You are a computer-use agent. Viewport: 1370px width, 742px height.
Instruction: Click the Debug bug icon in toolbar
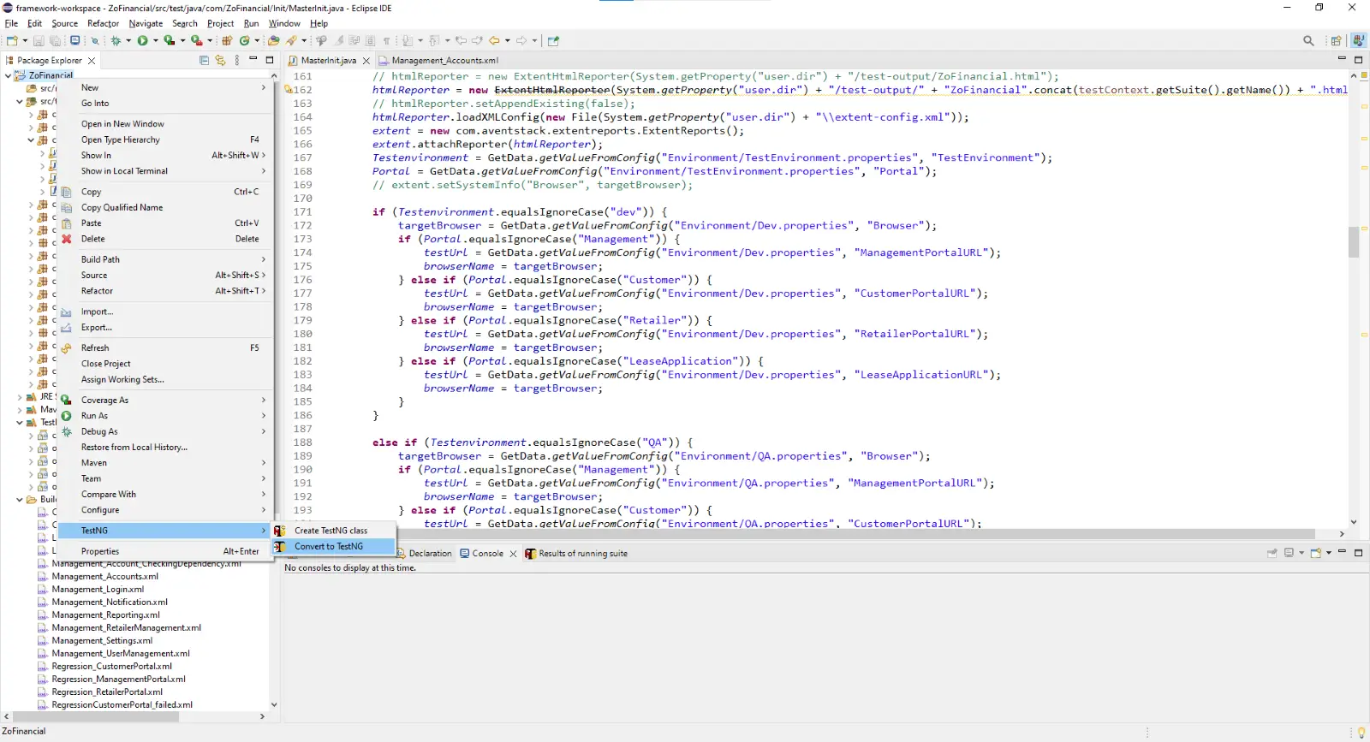pyautogui.click(x=116, y=40)
